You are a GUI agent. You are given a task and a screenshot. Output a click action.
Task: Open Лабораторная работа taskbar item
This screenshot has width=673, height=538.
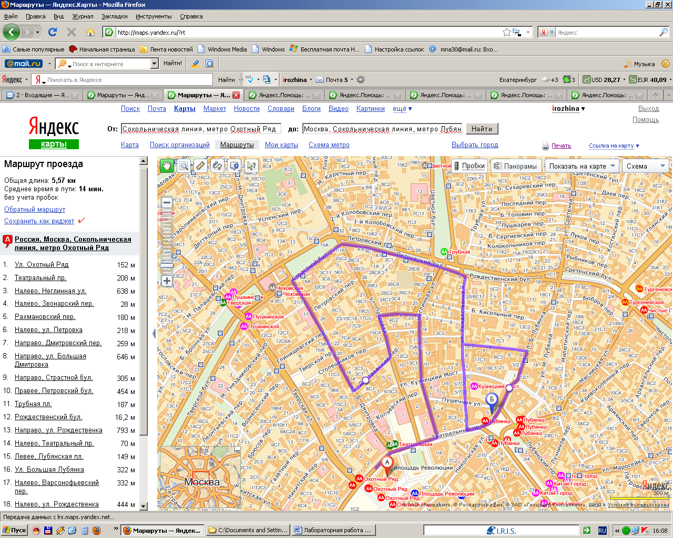point(333,530)
